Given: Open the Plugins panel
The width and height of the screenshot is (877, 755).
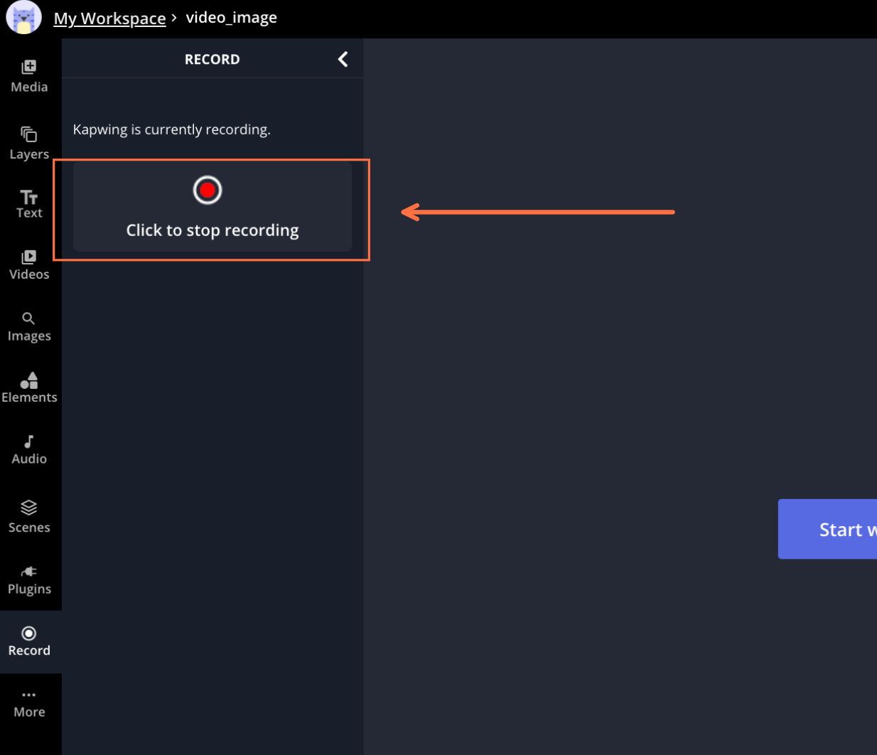Looking at the screenshot, I should (x=29, y=579).
